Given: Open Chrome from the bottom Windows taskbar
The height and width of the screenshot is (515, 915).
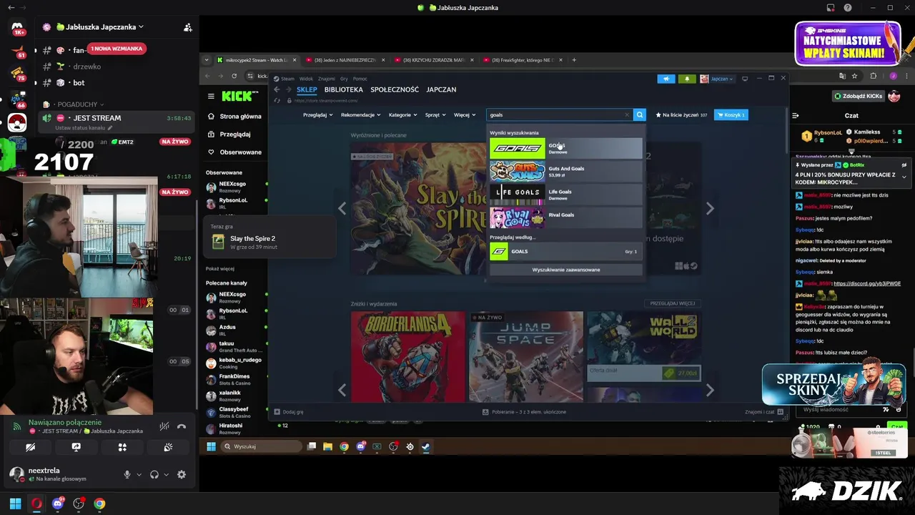Looking at the screenshot, I should pos(99,504).
